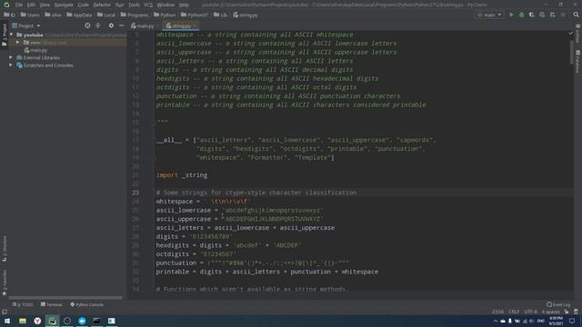Open the File menu

pos(18,5)
